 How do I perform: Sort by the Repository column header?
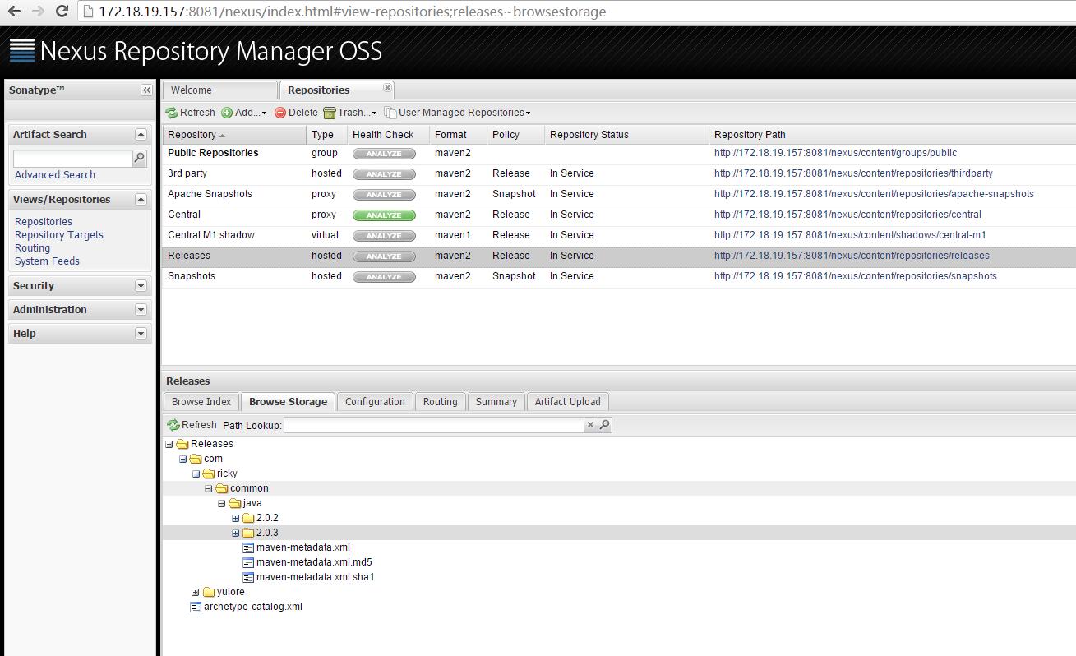pos(233,135)
